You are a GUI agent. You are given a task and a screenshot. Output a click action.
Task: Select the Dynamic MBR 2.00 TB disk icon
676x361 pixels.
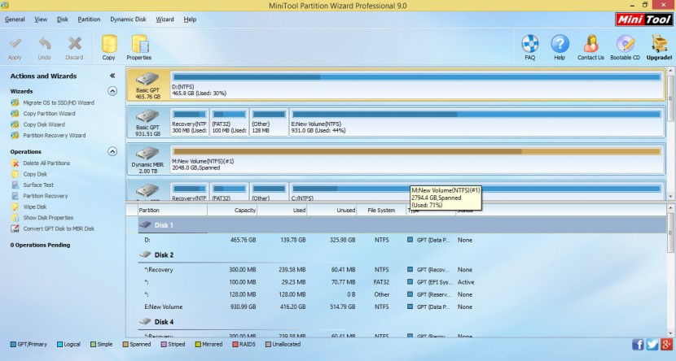point(147,154)
